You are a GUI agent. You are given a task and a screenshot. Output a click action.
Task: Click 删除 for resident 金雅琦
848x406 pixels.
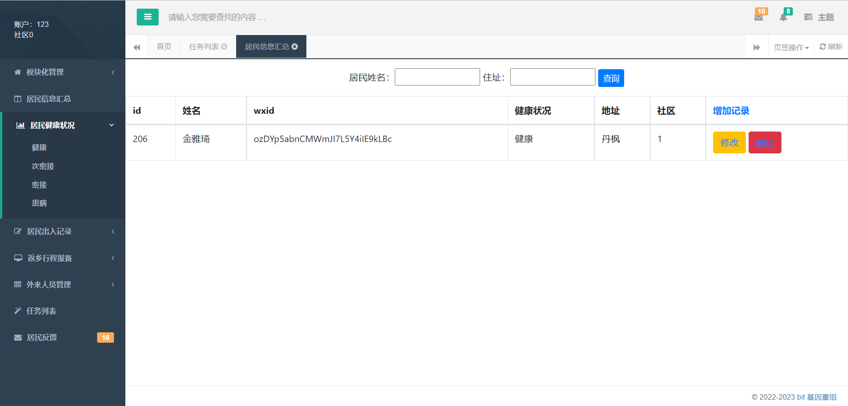coord(765,142)
